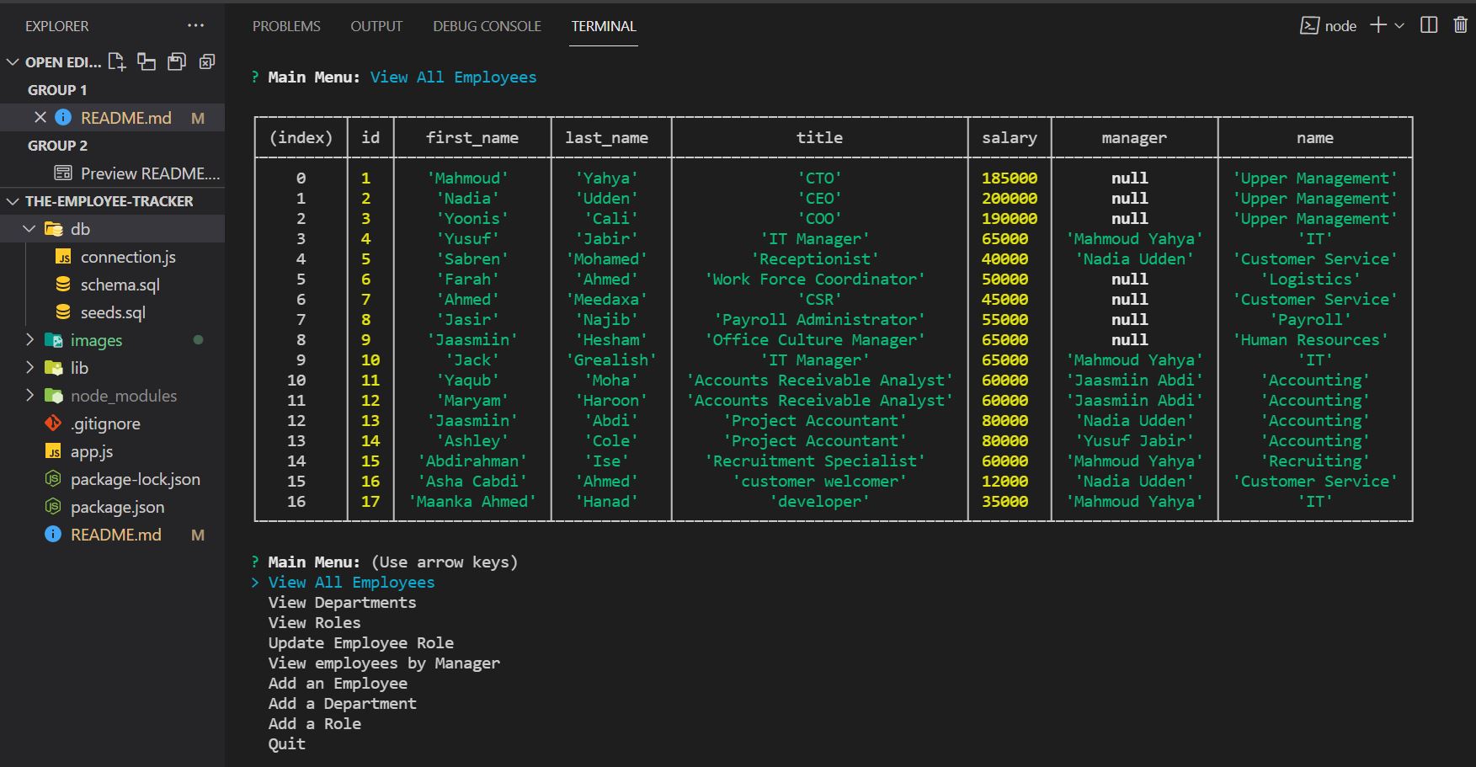1476x767 pixels.
Task: Click the node icon for package.json
Action: click(x=53, y=507)
